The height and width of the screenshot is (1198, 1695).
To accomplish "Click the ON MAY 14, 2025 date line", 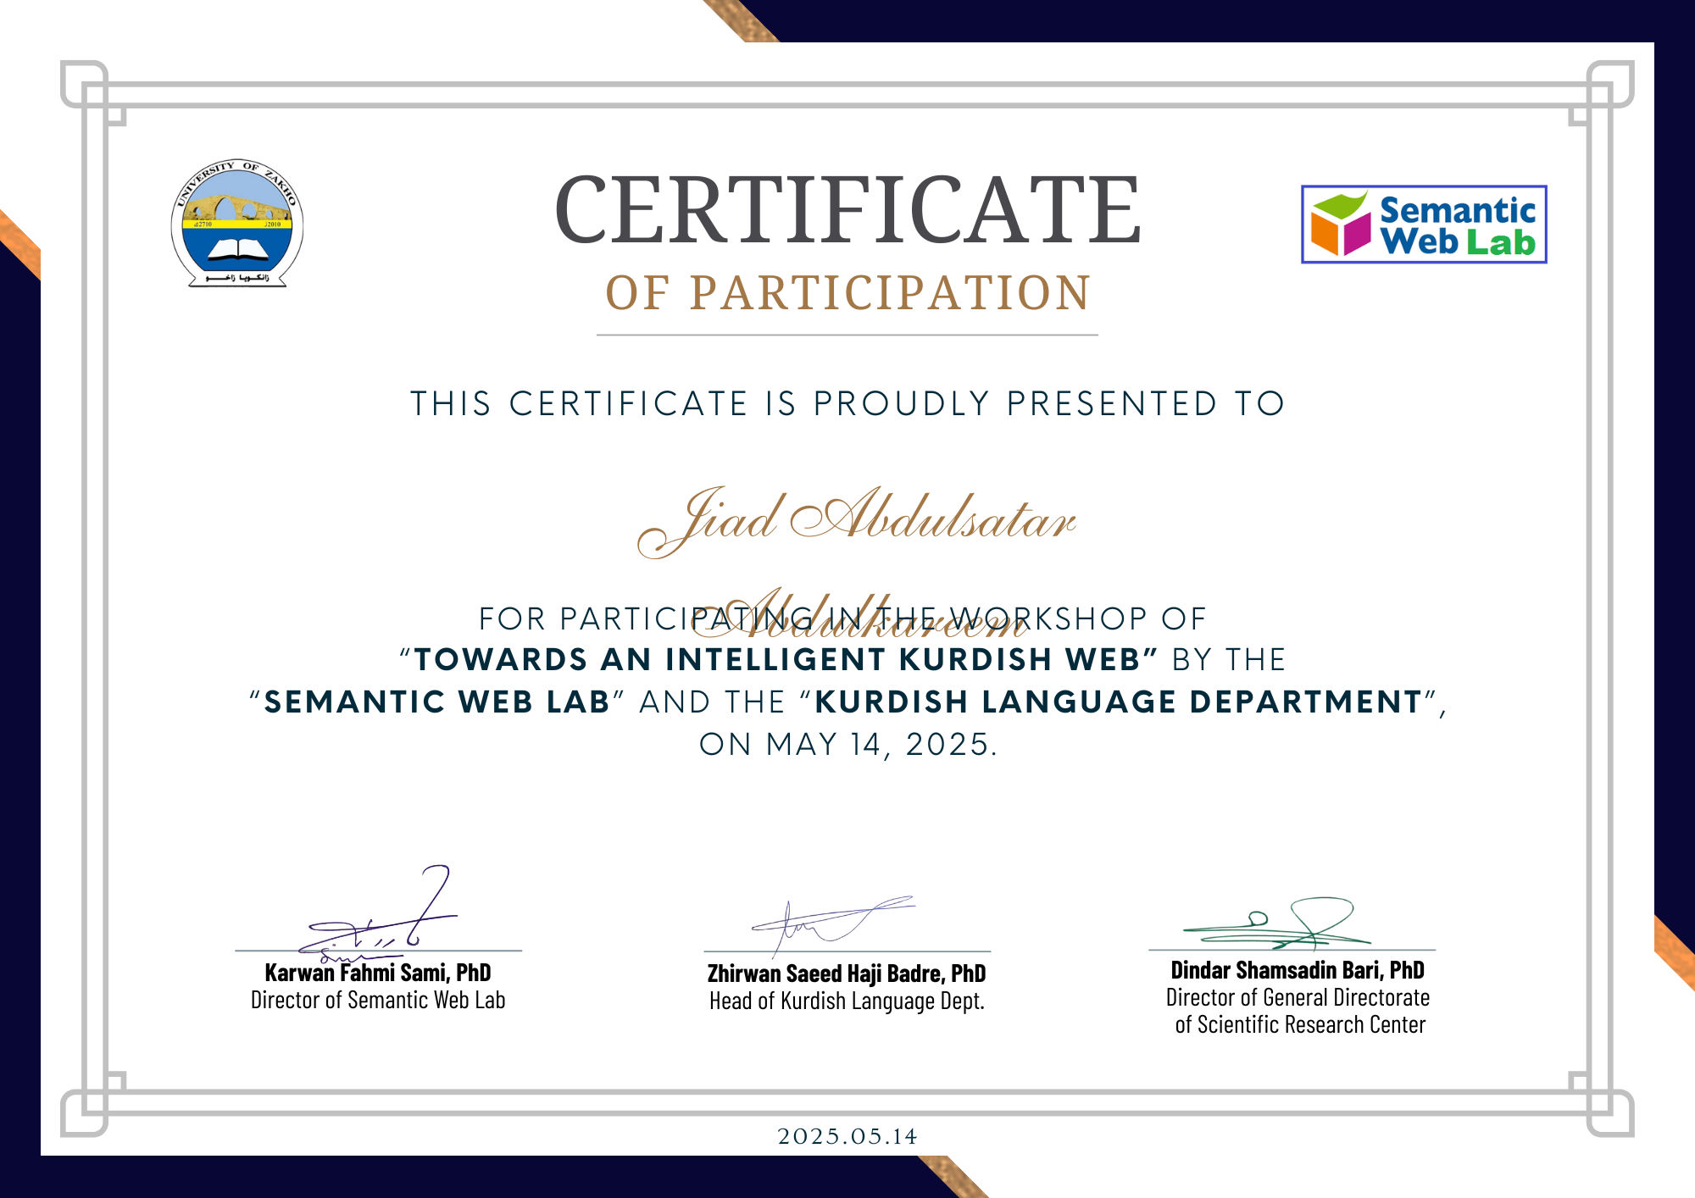I will pos(848,744).
